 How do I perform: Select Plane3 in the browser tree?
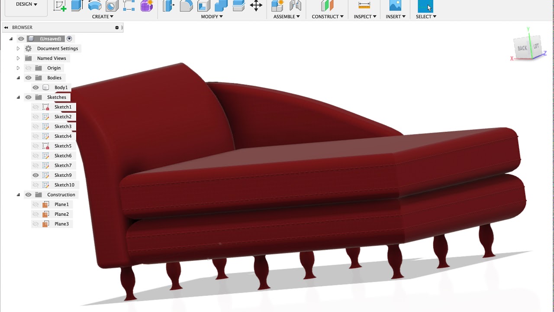[x=62, y=224]
